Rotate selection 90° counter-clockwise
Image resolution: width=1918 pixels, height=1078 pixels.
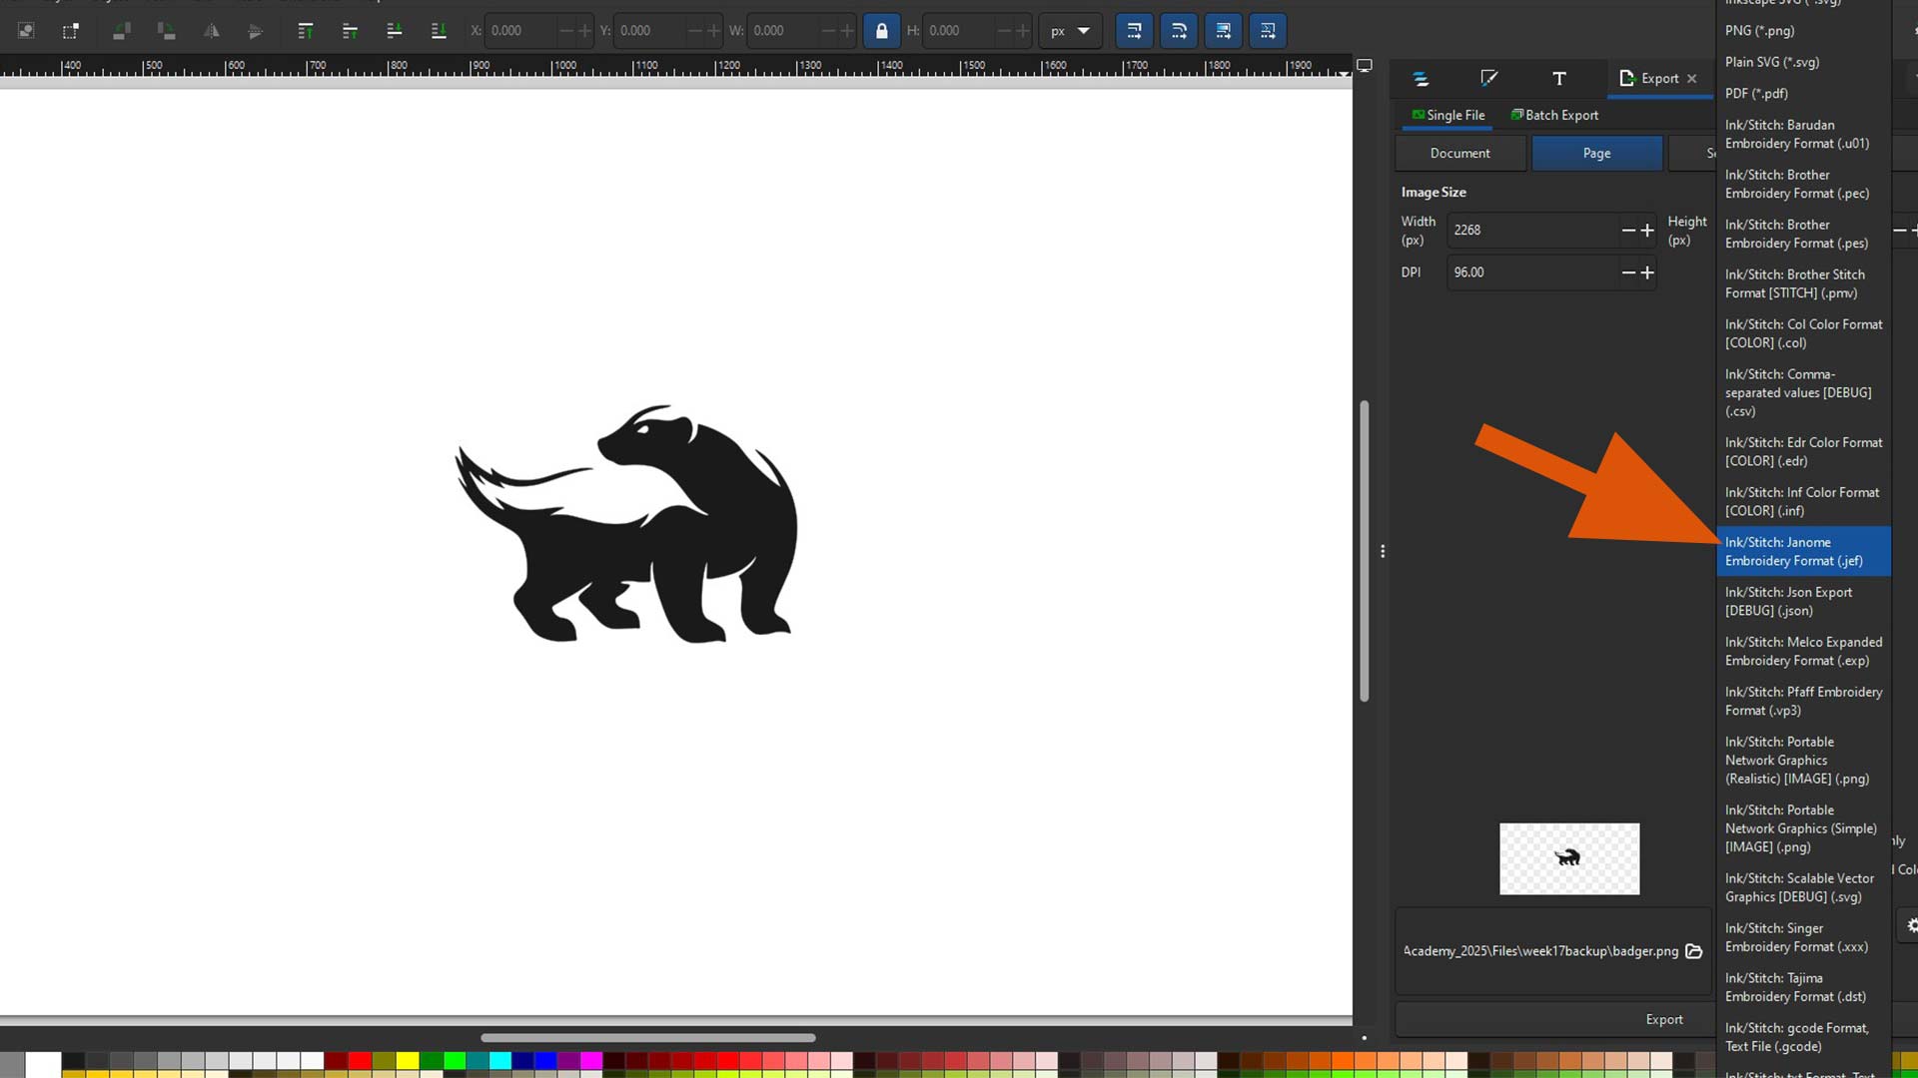pos(122,31)
